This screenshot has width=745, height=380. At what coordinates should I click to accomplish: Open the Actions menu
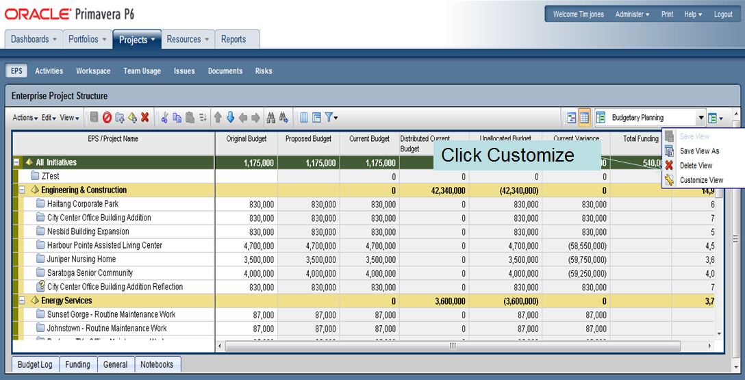[25, 118]
